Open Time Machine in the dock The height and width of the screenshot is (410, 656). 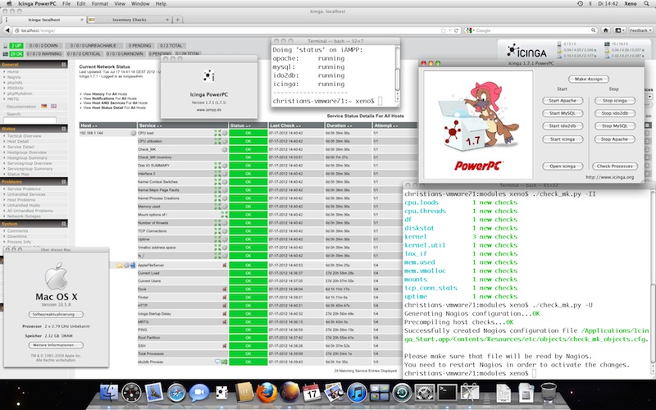[402, 394]
